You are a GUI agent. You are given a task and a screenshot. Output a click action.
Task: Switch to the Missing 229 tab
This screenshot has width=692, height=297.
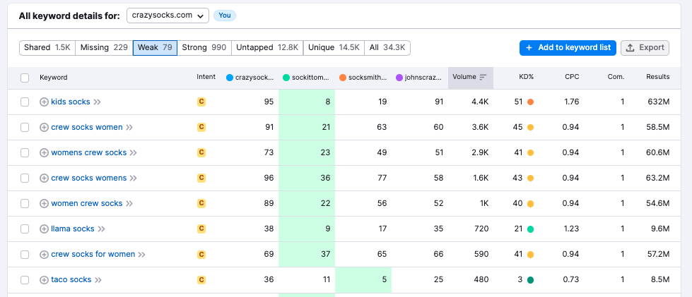point(104,47)
